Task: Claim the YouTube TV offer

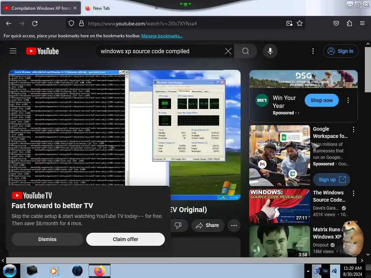Action: (125, 239)
